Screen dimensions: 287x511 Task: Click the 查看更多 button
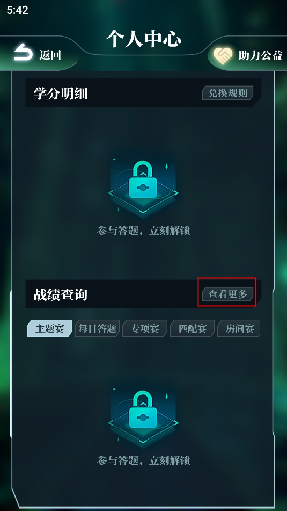(227, 294)
